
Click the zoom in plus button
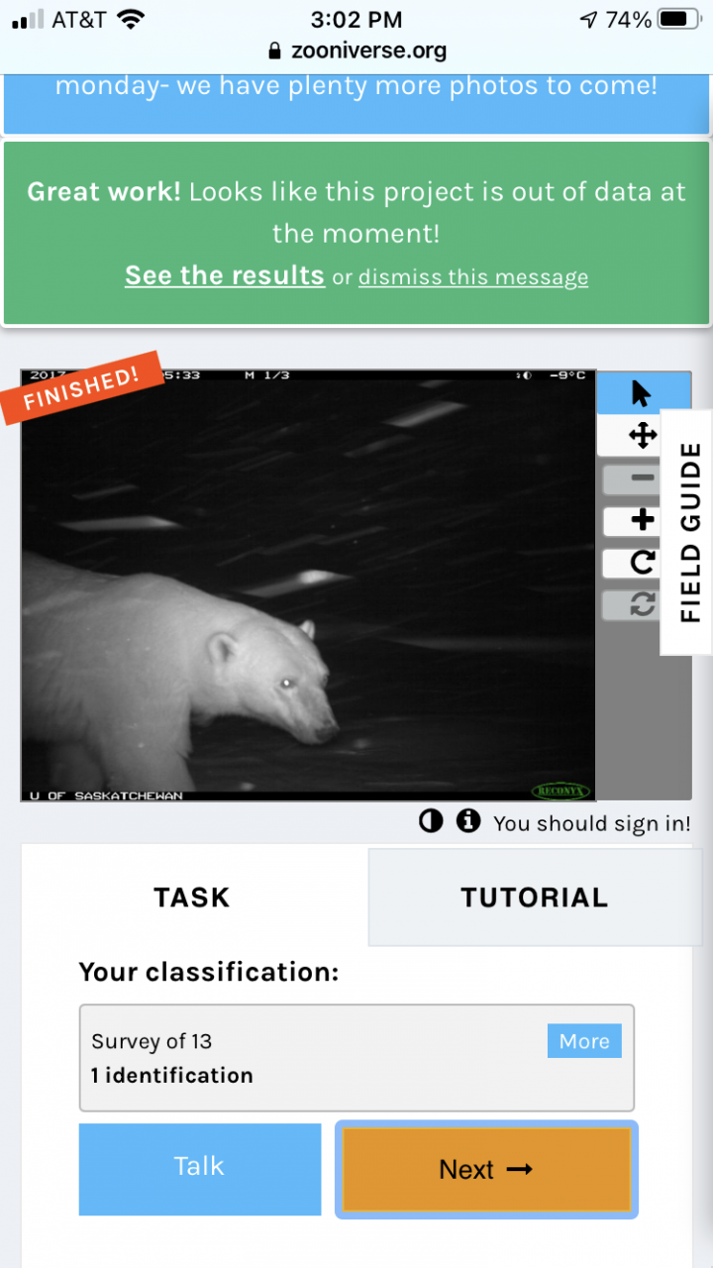click(643, 520)
